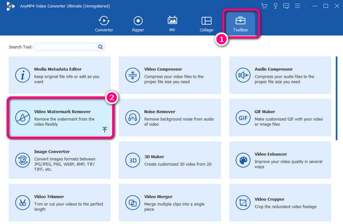
Task: Click the Image Converter icon
Action: coord(22,160)
